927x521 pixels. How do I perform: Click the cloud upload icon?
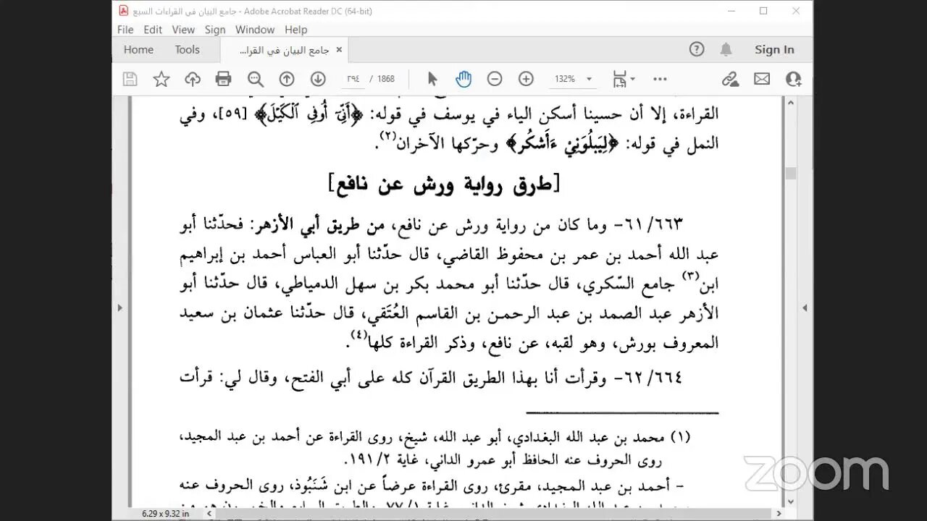pyautogui.click(x=193, y=79)
